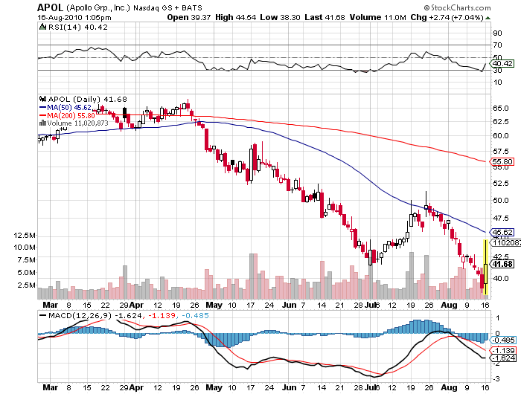Click the 12.5M volume axis label
This screenshot has width=521, height=394.
[x=25, y=236]
